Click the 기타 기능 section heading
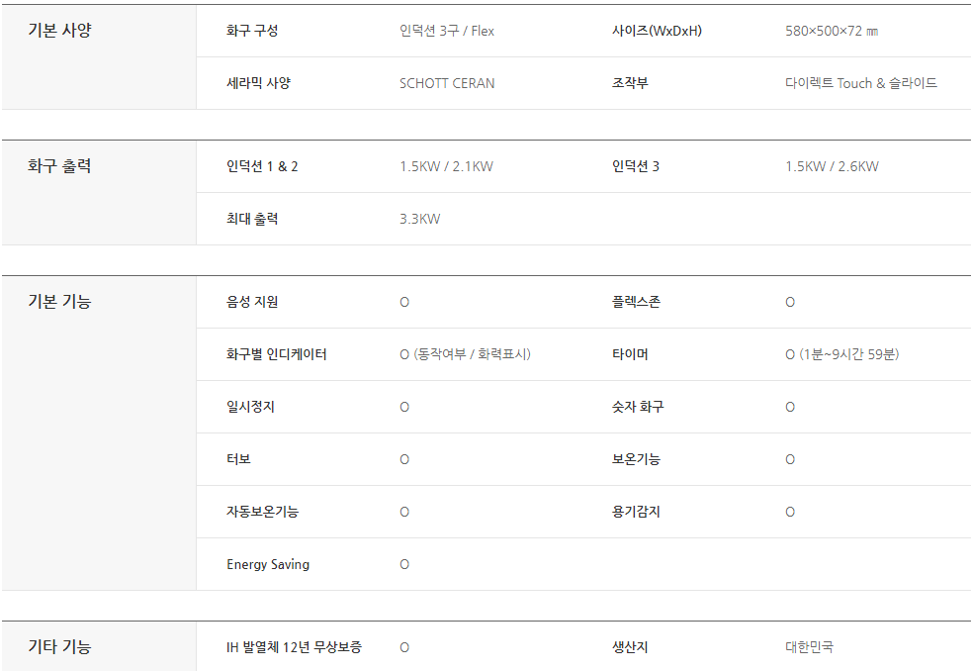Screen dimensions: 972x671 [x=59, y=647]
